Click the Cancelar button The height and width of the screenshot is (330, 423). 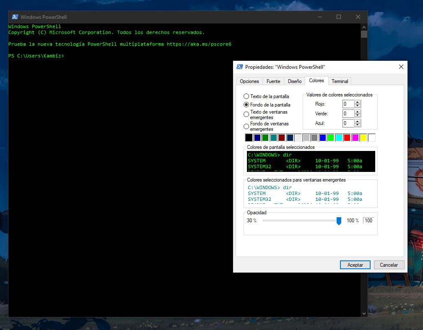pyautogui.click(x=389, y=265)
